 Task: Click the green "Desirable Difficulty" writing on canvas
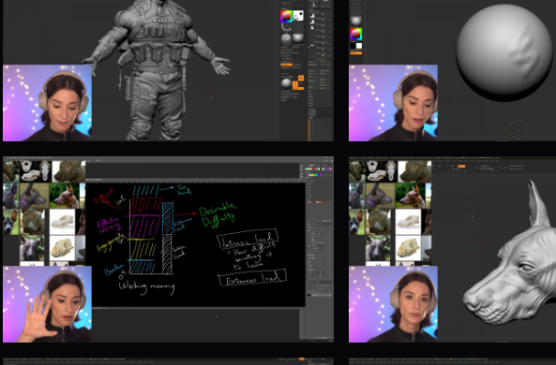coord(217,215)
